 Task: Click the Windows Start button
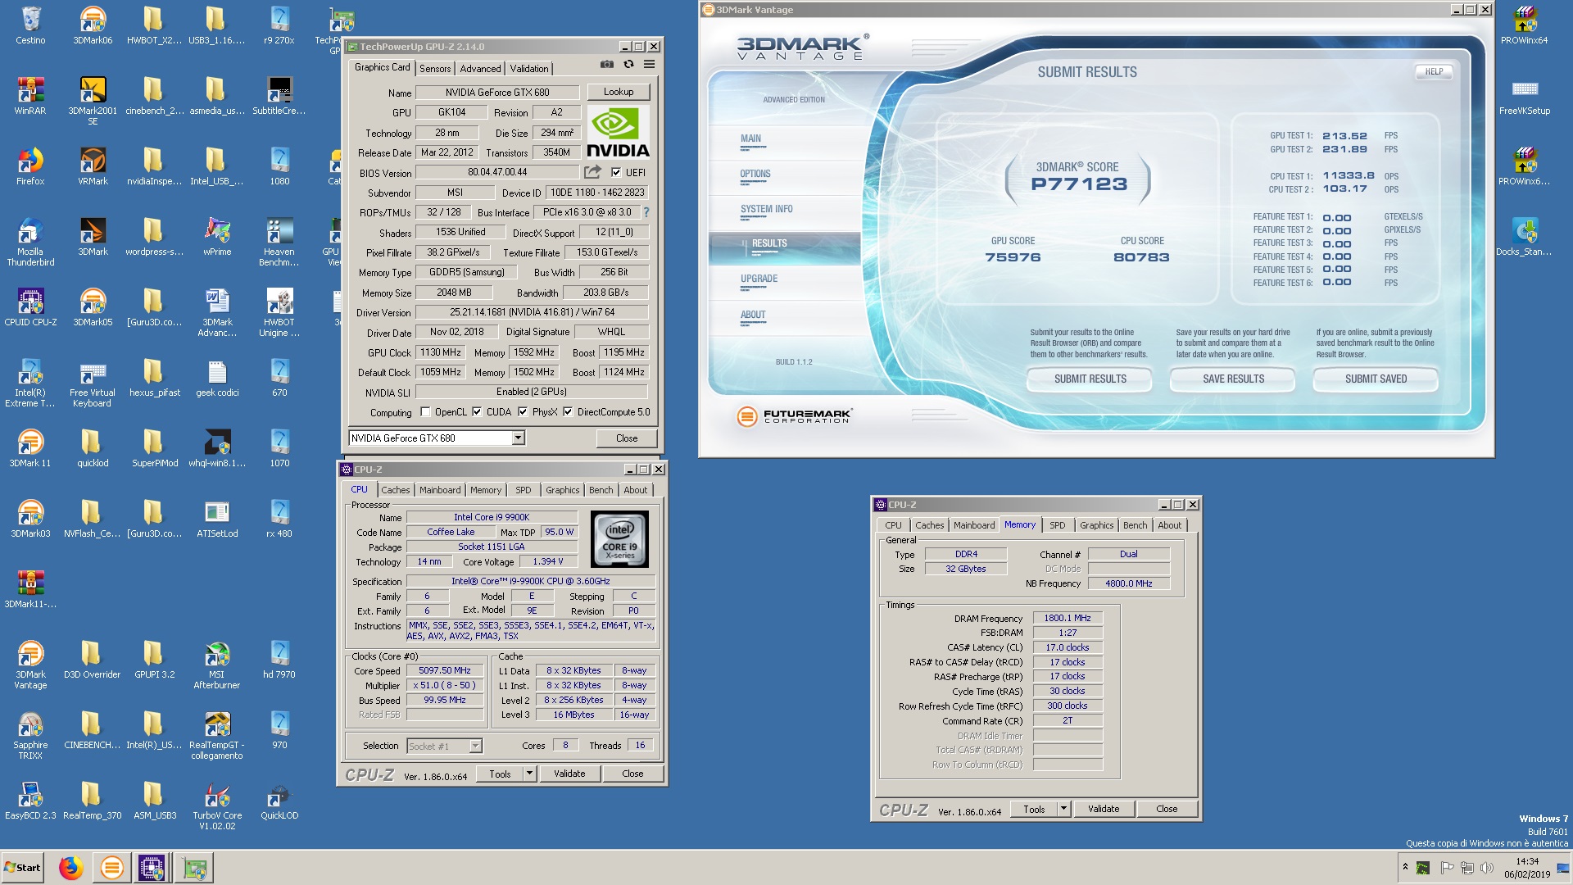coord(23,868)
